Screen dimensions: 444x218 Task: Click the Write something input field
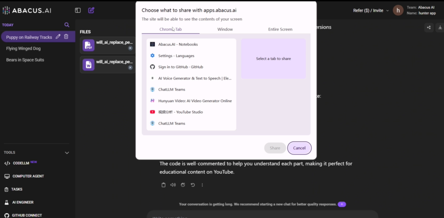coord(262,215)
